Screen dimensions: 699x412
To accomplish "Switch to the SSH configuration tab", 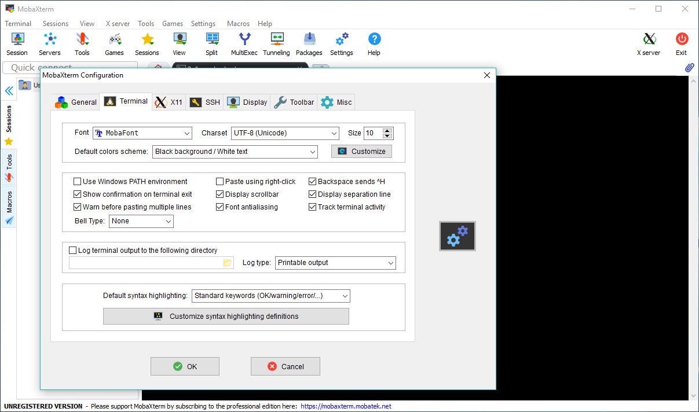I will tap(205, 102).
